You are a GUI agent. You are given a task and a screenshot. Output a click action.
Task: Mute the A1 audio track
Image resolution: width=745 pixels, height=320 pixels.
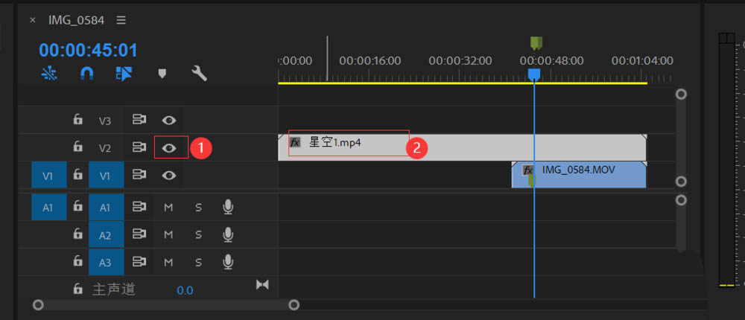point(168,208)
